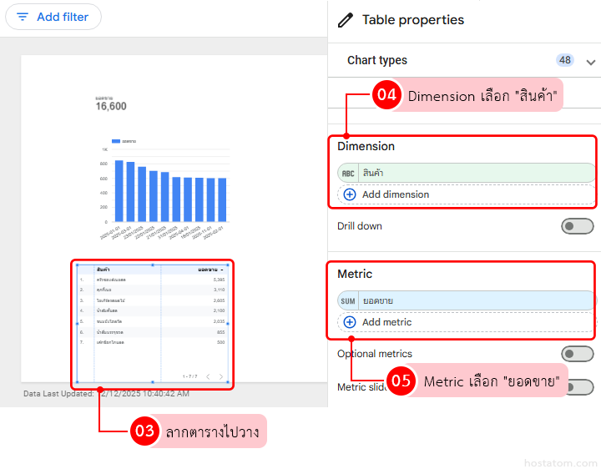Screen dimensions: 601x469
Task: Click the Add filter button label
Action: [63, 17]
